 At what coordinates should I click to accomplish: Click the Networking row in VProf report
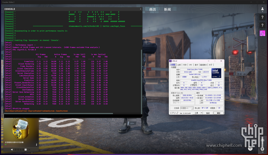point(56,104)
